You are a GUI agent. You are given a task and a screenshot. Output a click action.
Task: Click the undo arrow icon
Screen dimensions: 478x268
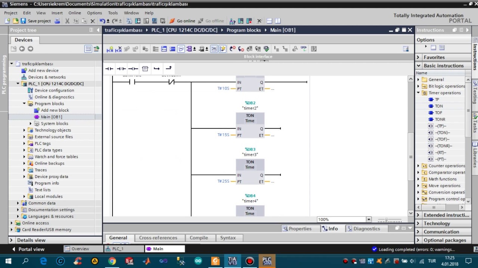102,21
